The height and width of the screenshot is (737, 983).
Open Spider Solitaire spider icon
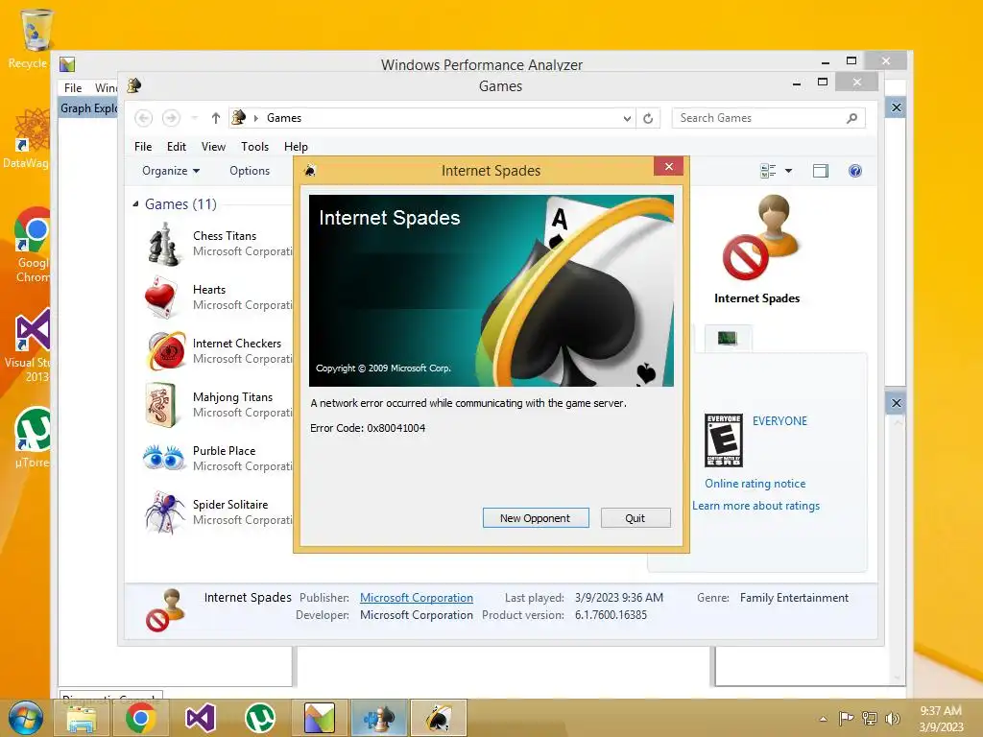[164, 512]
